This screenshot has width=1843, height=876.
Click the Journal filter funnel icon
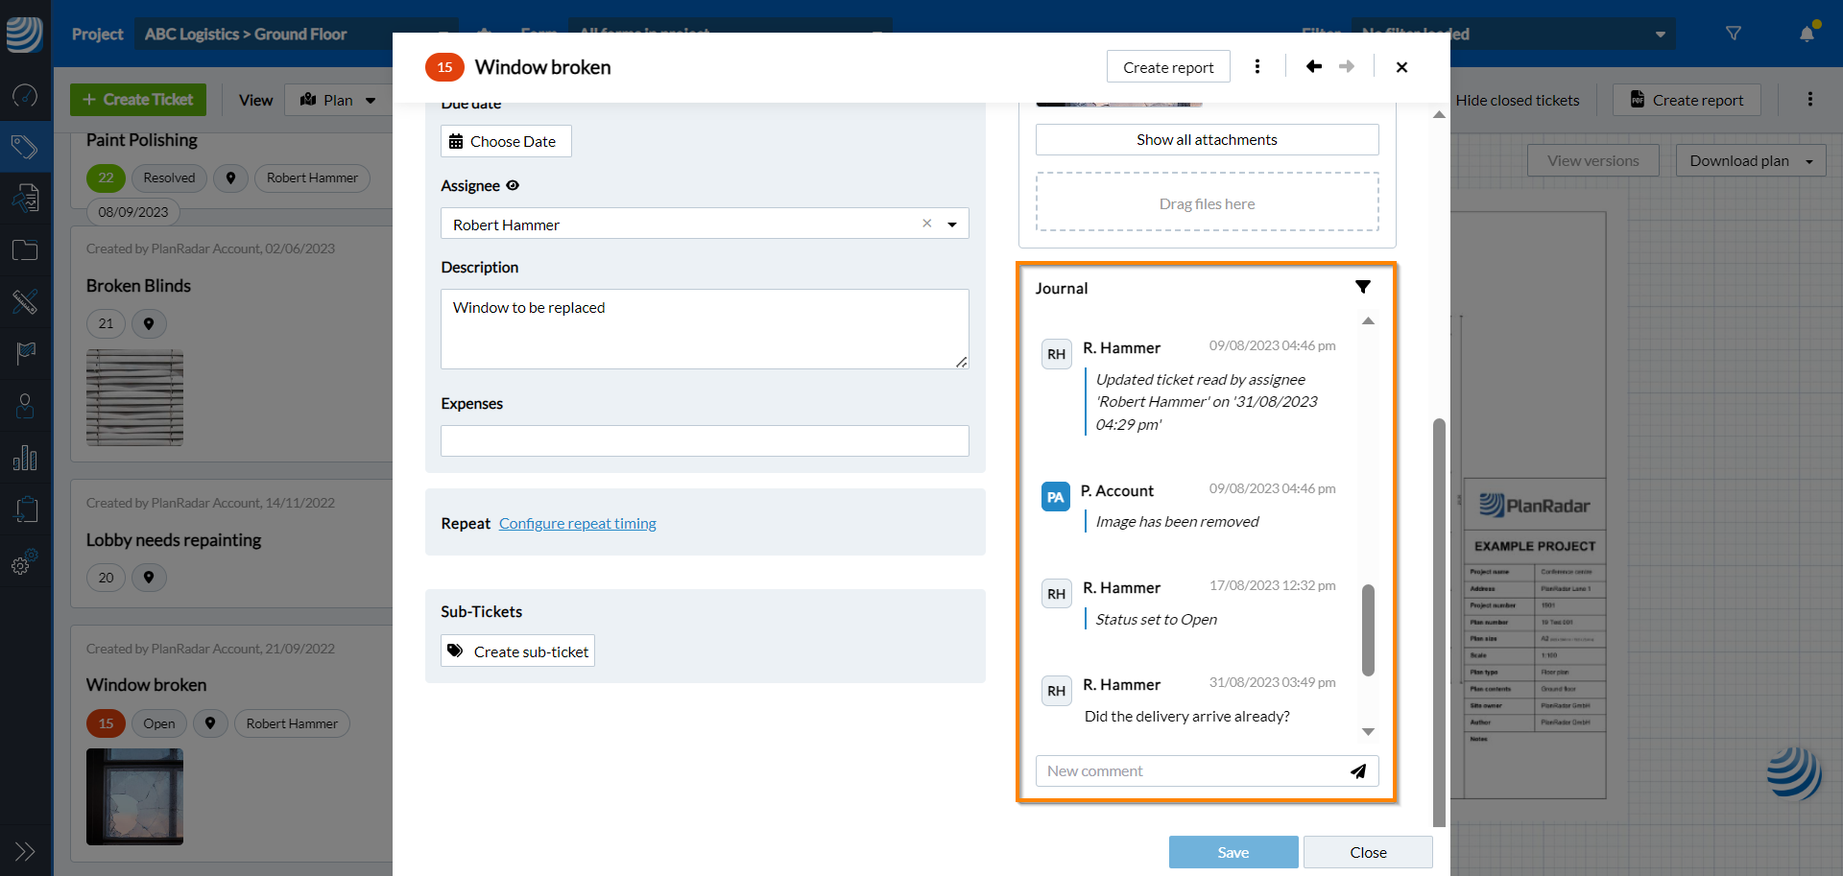(x=1362, y=287)
